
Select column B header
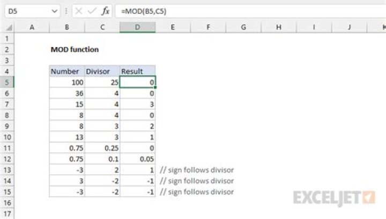66,27
